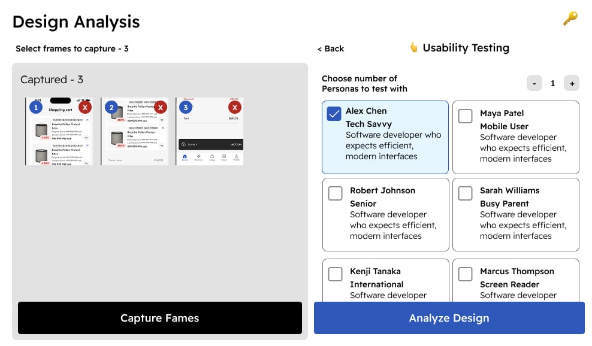Increase persona count with plus button
This screenshot has height=346, width=592.
[572, 83]
